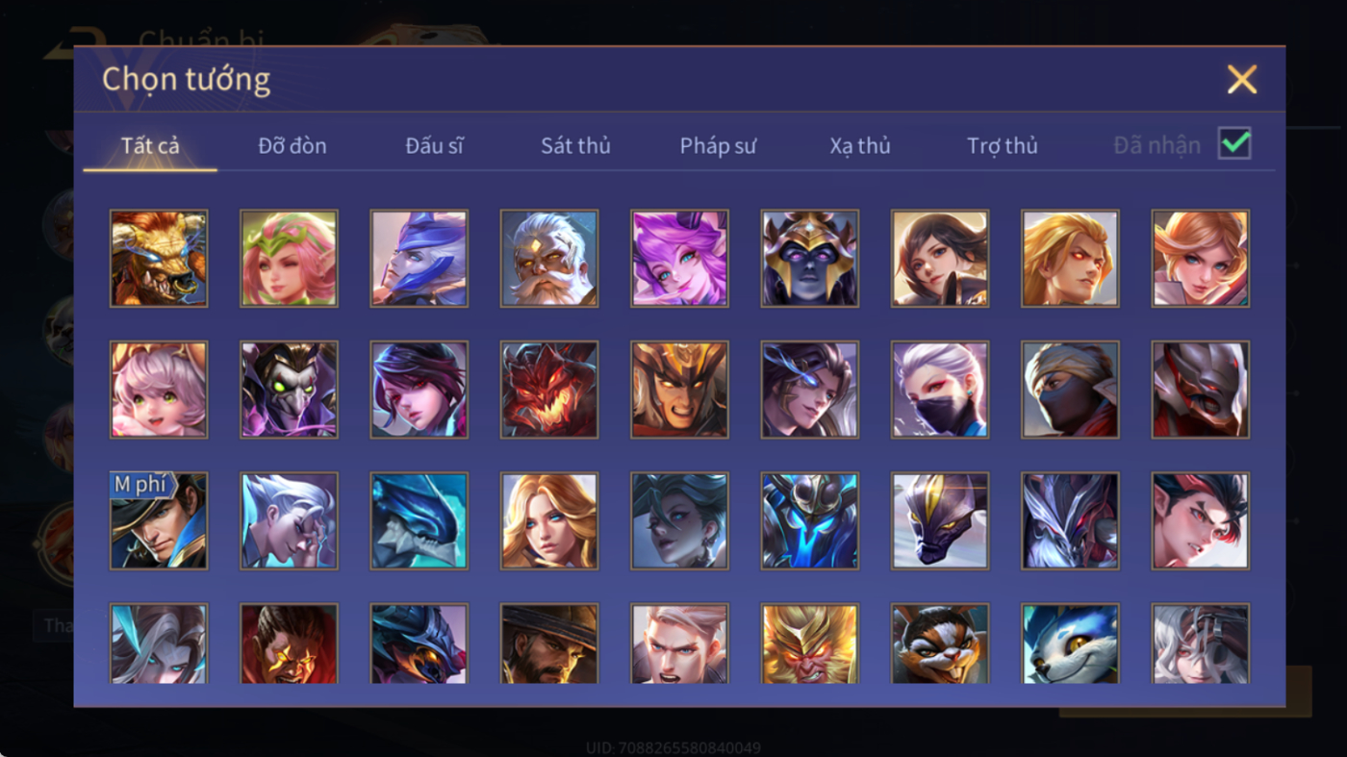Pick the raccoon hero portrait
Viewport: 1347px width, 757px height.
[940, 643]
